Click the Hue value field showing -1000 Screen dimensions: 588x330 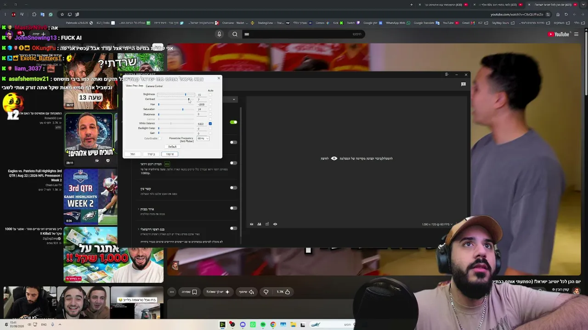click(x=201, y=104)
